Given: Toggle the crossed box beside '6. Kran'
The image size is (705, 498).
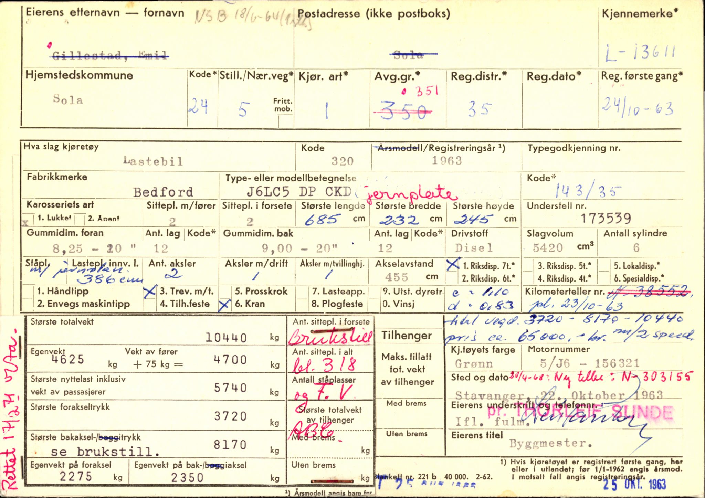Looking at the screenshot, I should [224, 305].
